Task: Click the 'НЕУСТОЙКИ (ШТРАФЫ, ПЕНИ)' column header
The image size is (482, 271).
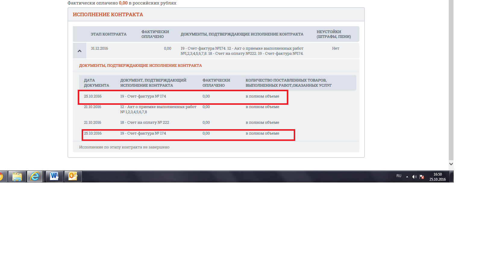Action: click(334, 34)
